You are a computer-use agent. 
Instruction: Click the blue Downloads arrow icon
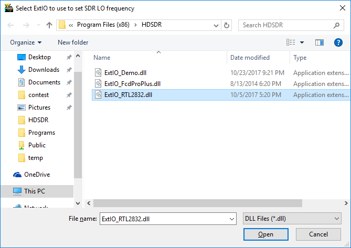click(x=22, y=70)
